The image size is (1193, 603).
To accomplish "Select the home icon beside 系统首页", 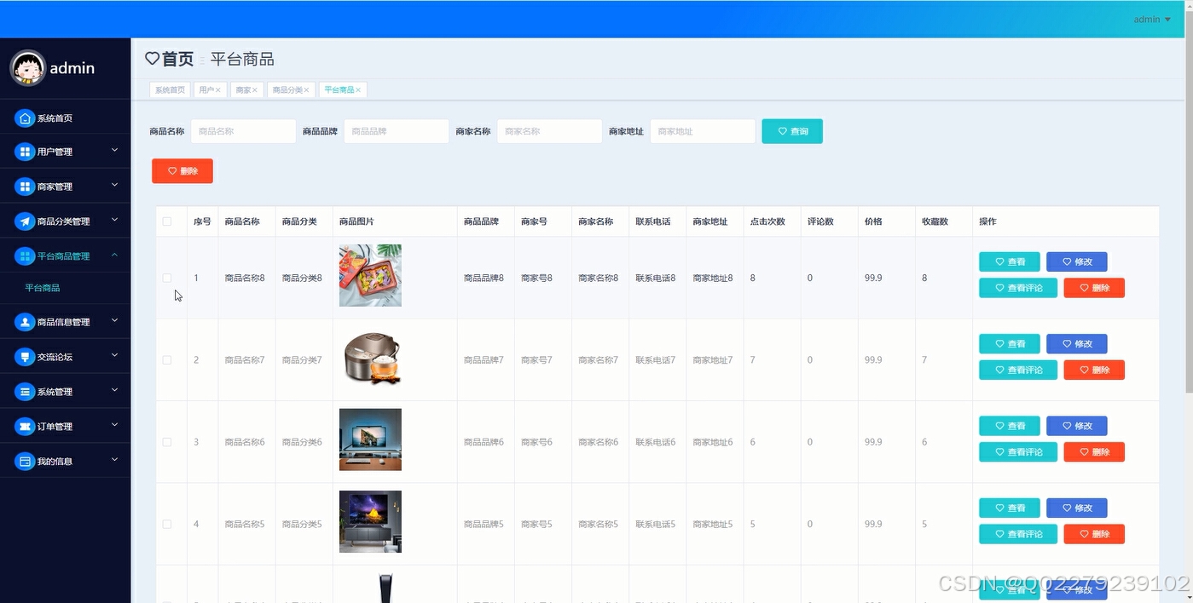I will tap(24, 117).
